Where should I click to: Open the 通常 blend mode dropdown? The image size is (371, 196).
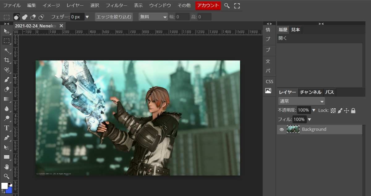pyautogui.click(x=302, y=101)
